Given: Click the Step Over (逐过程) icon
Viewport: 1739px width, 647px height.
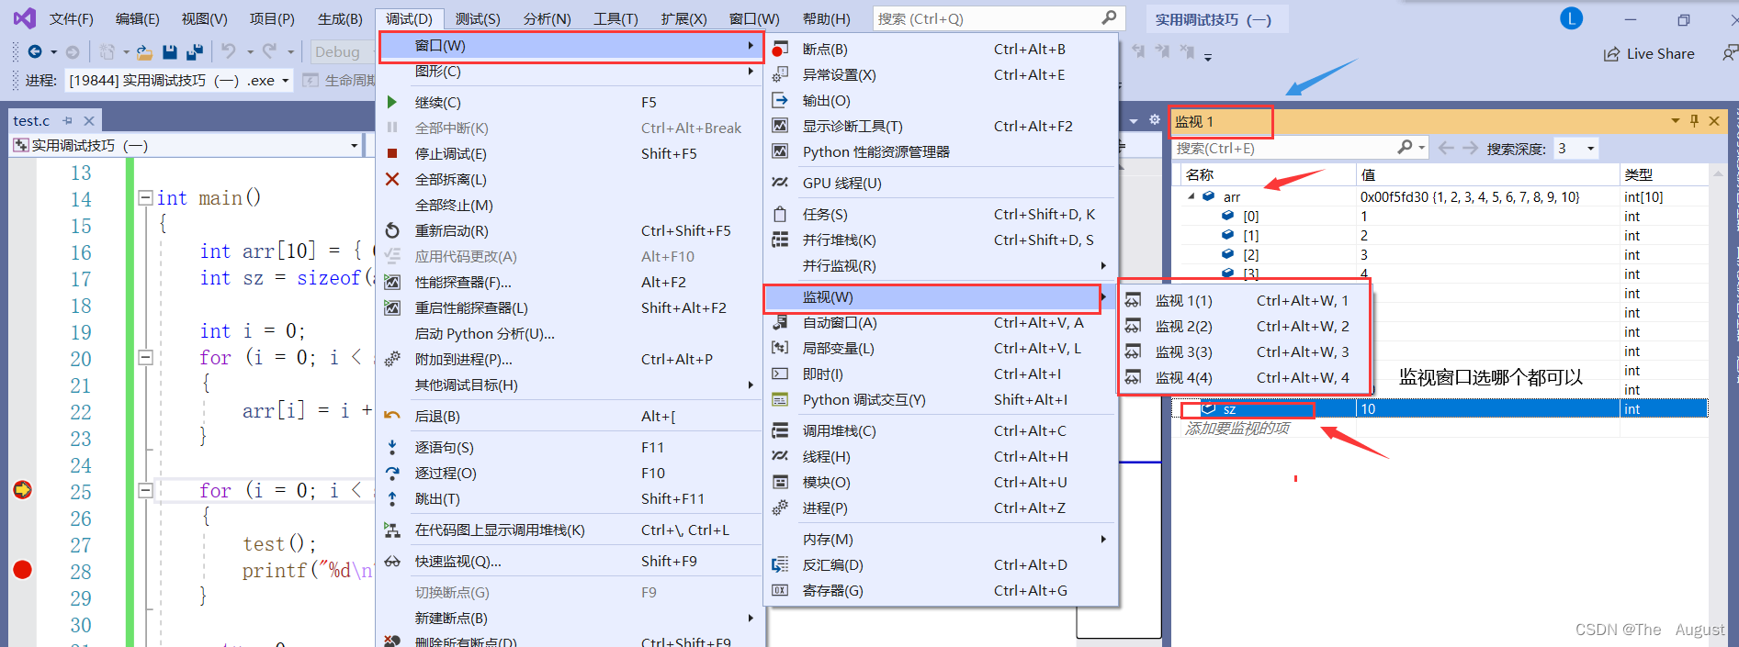Looking at the screenshot, I should pos(392,473).
